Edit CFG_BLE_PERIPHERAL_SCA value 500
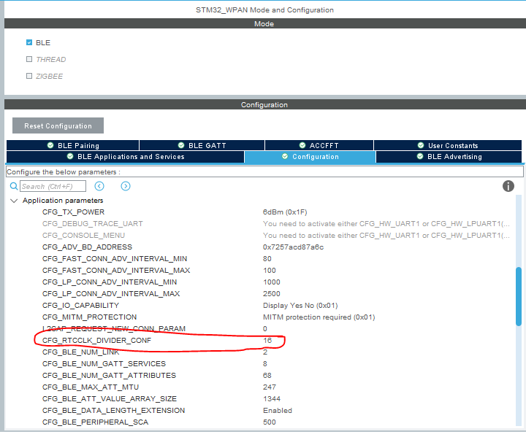The height and width of the screenshot is (437, 526). (270, 422)
